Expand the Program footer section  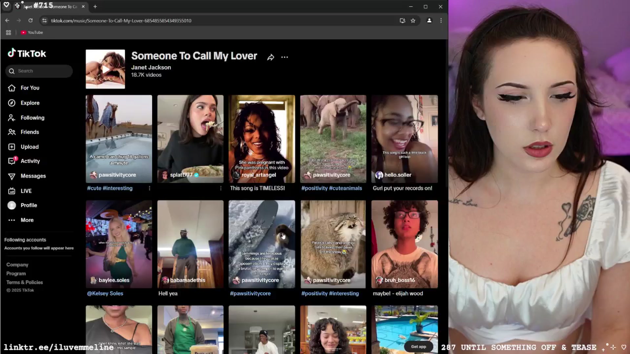click(x=16, y=273)
